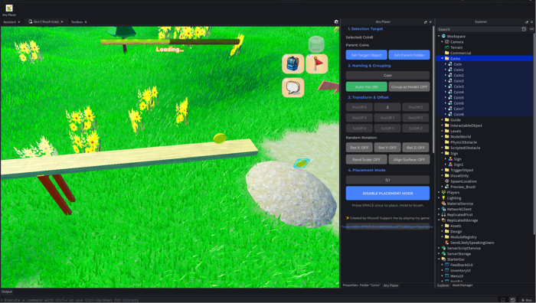Select the Terrain icon in Explorer
The height and width of the screenshot is (303, 536).
click(446, 47)
